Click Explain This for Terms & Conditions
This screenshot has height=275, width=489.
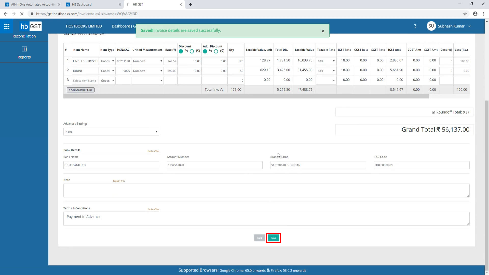pos(153,209)
